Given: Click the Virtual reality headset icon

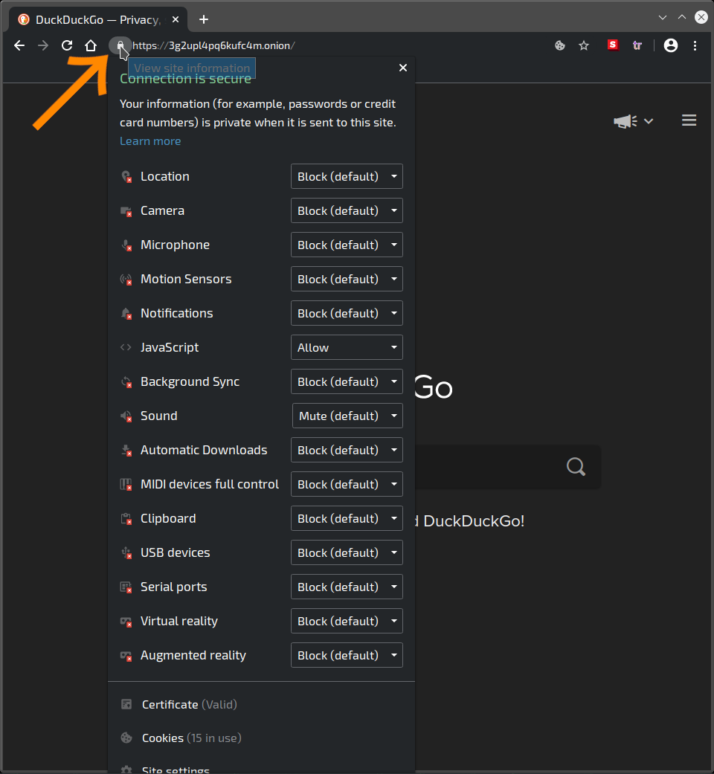Looking at the screenshot, I should coord(126,622).
